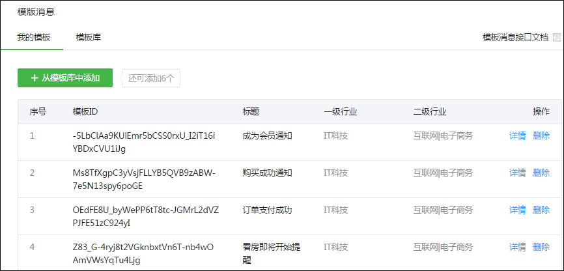This screenshot has width=564, height=271.
Task: Click the plus icon on the green button
Action: (35, 78)
